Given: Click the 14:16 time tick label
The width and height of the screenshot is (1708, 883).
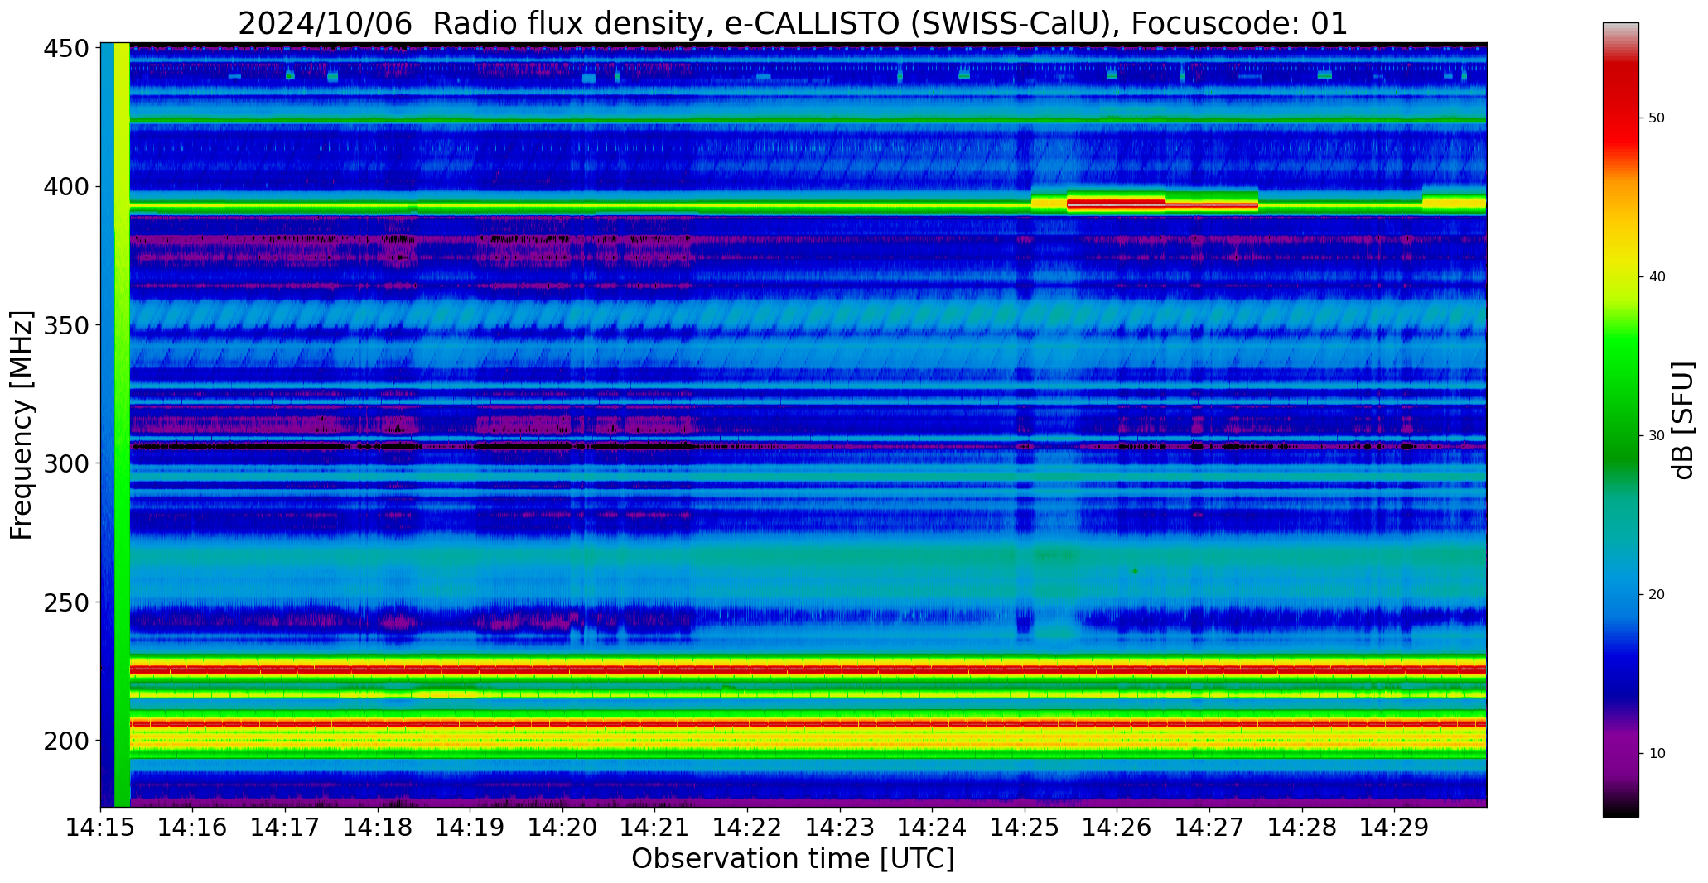Looking at the screenshot, I should click(192, 827).
